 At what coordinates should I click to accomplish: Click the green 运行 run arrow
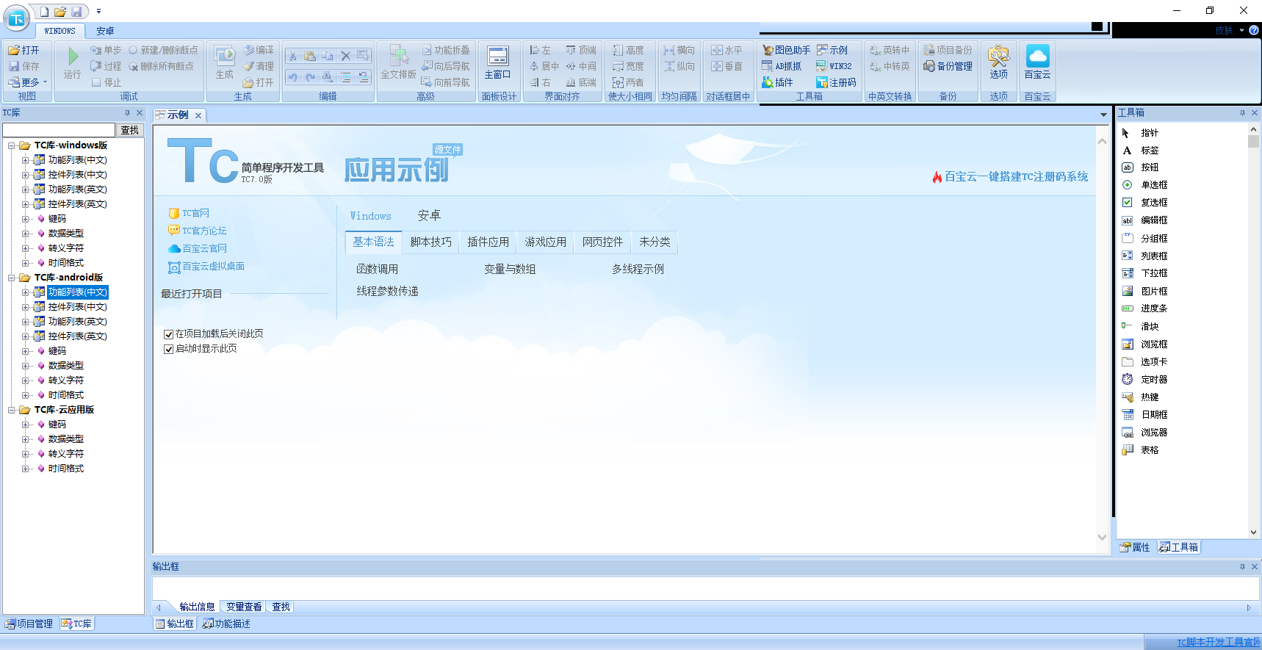click(72, 57)
